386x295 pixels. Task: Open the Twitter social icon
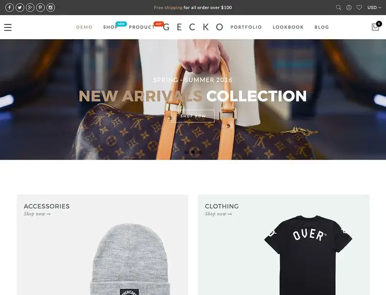click(x=20, y=8)
